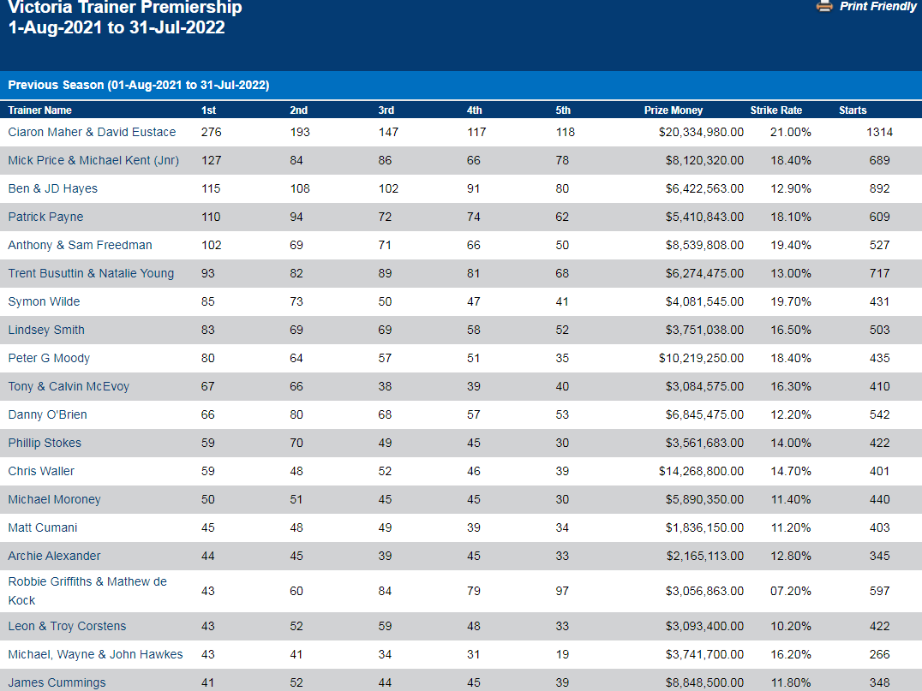Select Mick Price & Michael Kent (Jnr)

93,160
